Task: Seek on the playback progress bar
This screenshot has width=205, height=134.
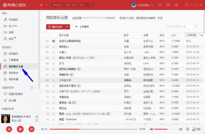Action: (x=93, y=129)
